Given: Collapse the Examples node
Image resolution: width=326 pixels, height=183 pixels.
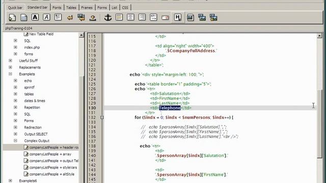Looking at the screenshot, I should pyautogui.click(x=10, y=74).
